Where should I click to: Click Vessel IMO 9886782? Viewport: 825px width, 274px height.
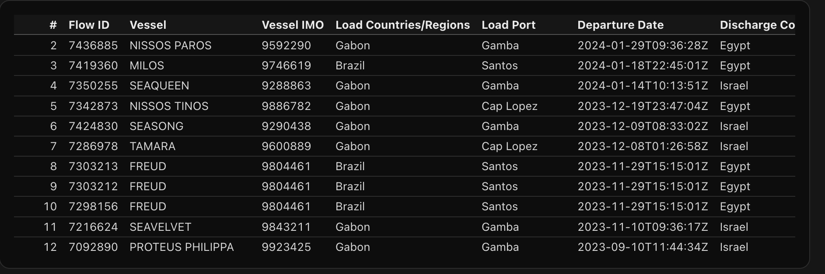click(286, 106)
